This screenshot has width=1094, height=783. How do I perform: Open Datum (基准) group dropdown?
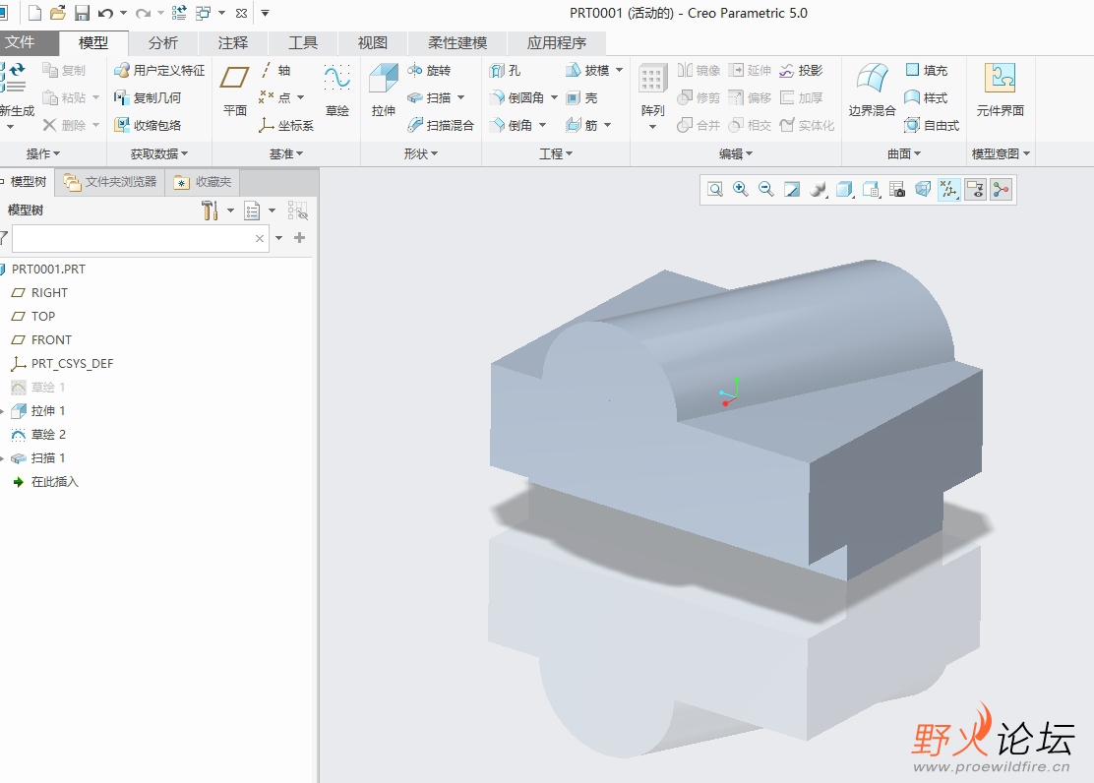click(x=286, y=153)
